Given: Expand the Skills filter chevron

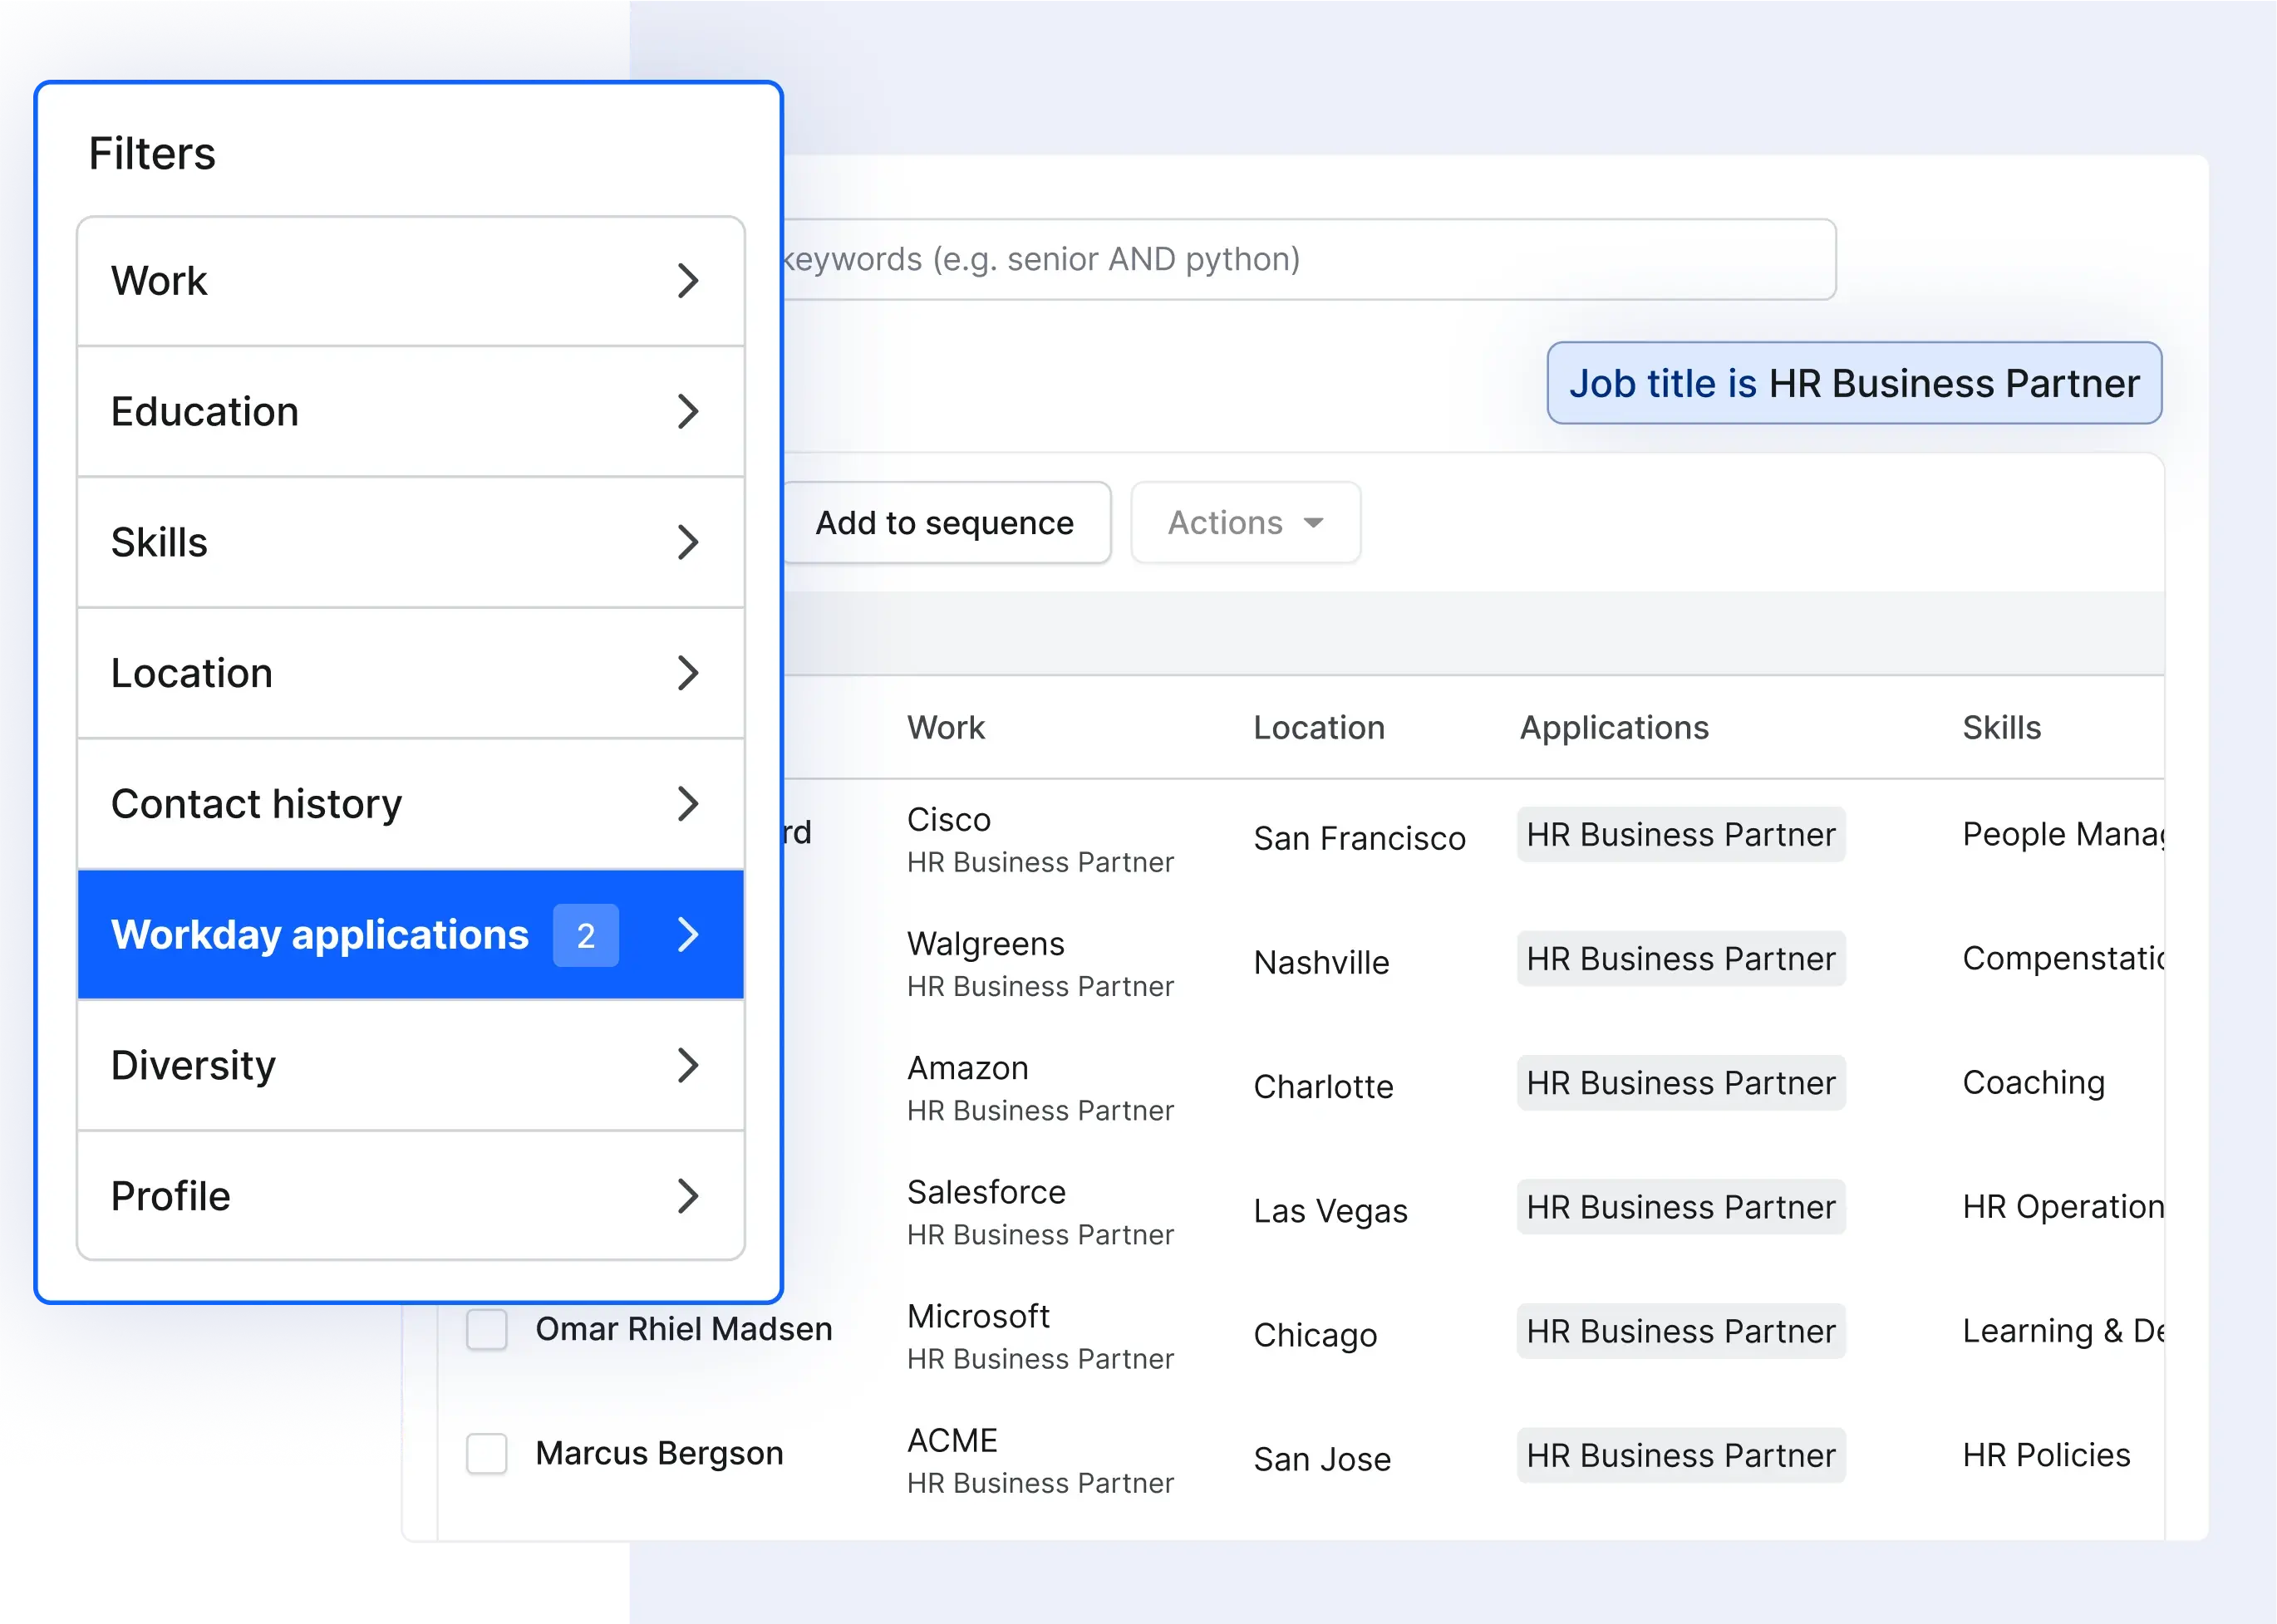Looking at the screenshot, I should pos(687,542).
